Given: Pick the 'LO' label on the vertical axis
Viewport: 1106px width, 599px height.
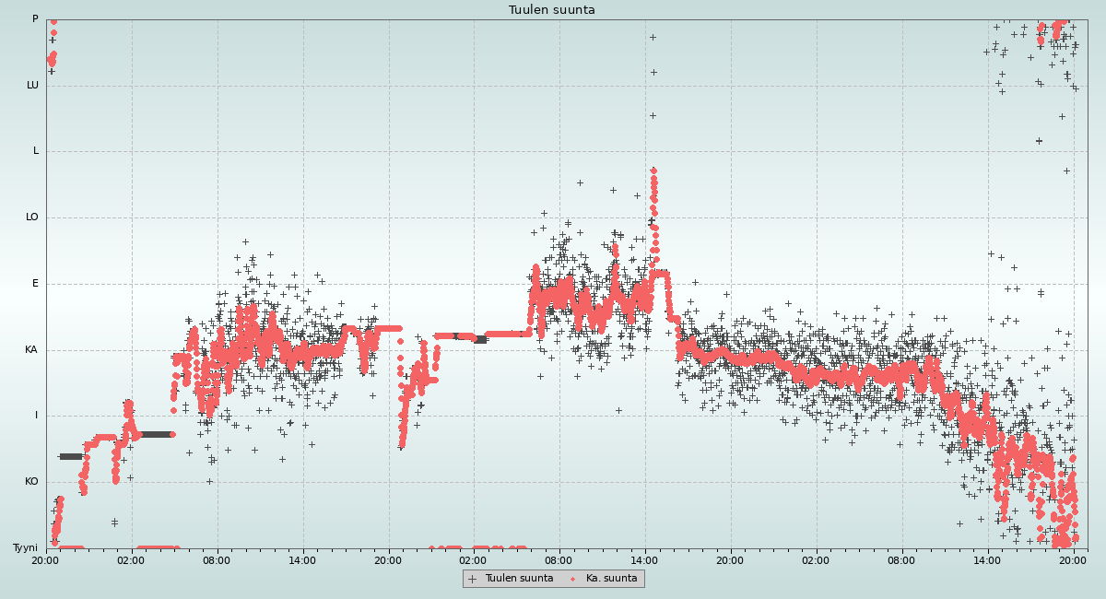Looking at the screenshot, I should [32, 217].
